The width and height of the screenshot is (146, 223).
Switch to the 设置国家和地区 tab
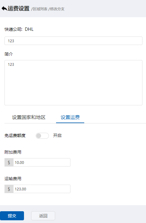(29, 117)
